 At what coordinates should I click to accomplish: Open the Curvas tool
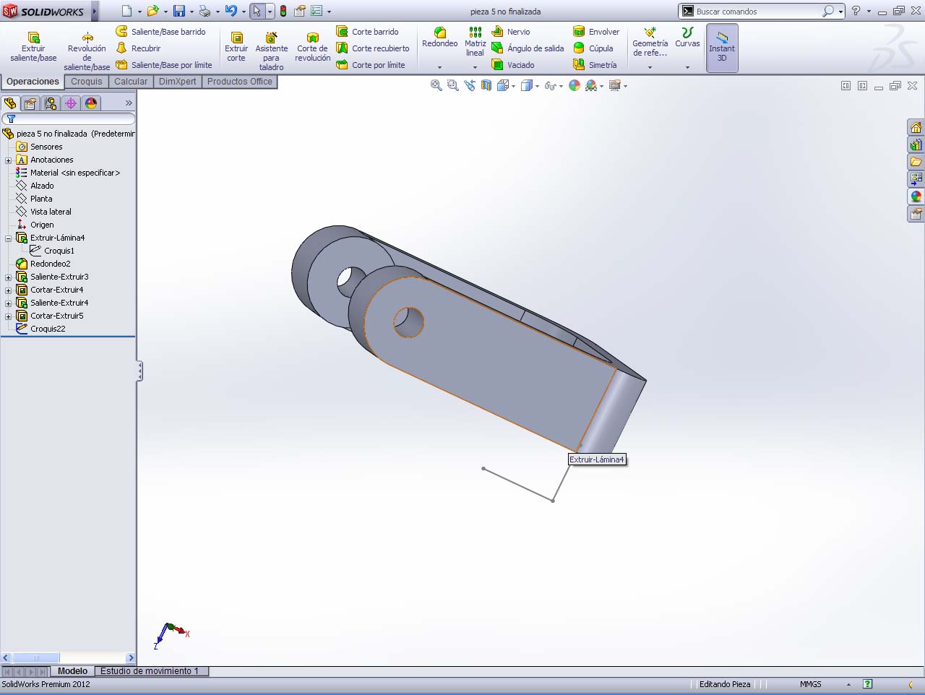click(x=687, y=38)
